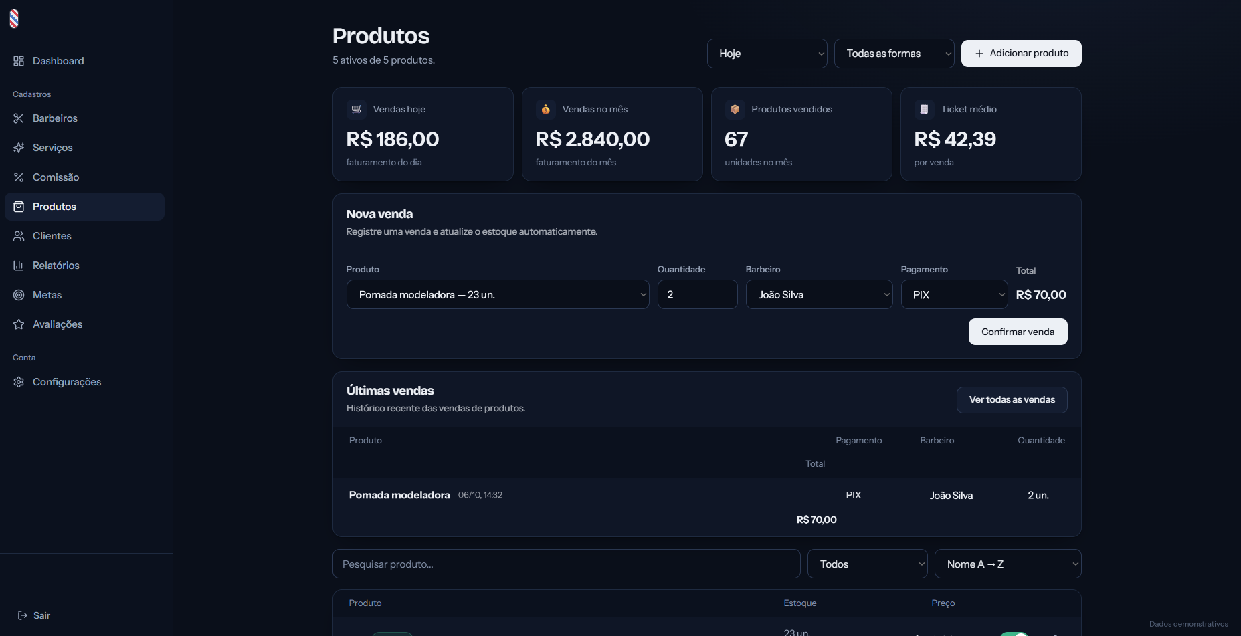
Task: Go to Barbeiros in the sidebar
Action: click(x=84, y=118)
